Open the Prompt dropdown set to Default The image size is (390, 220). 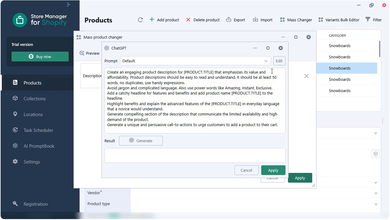[x=195, y=61]
